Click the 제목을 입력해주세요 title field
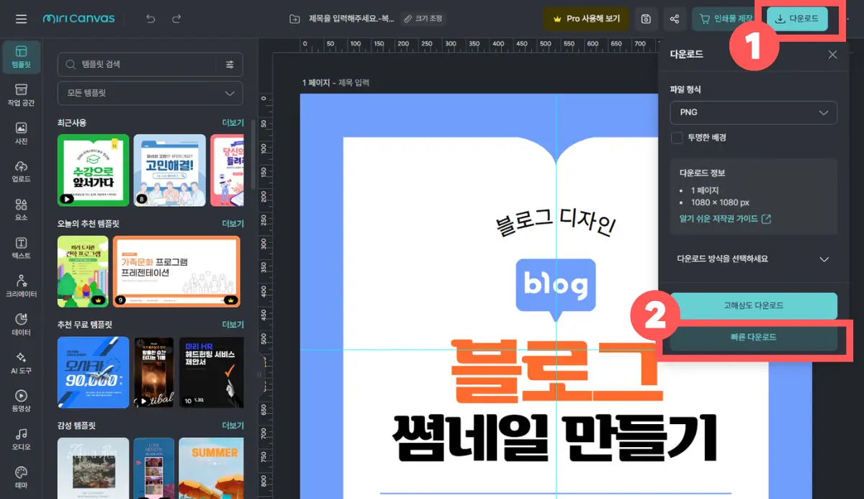Viewport: 864px width, 499px height. 352,19
